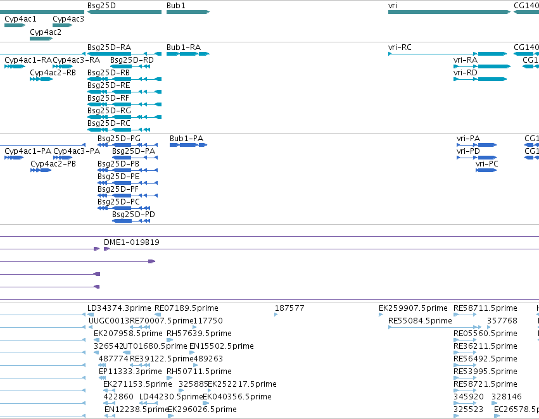The height and width of the screenshot is (419, 539).
Task: Click the RE53995.5prime EST label
Action: coord(485,372)
